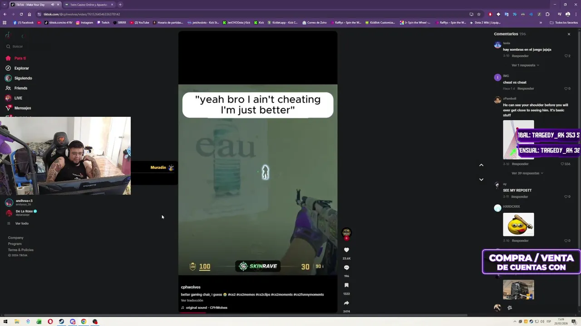Open the truck image comment thumbnail

[518, 290]
